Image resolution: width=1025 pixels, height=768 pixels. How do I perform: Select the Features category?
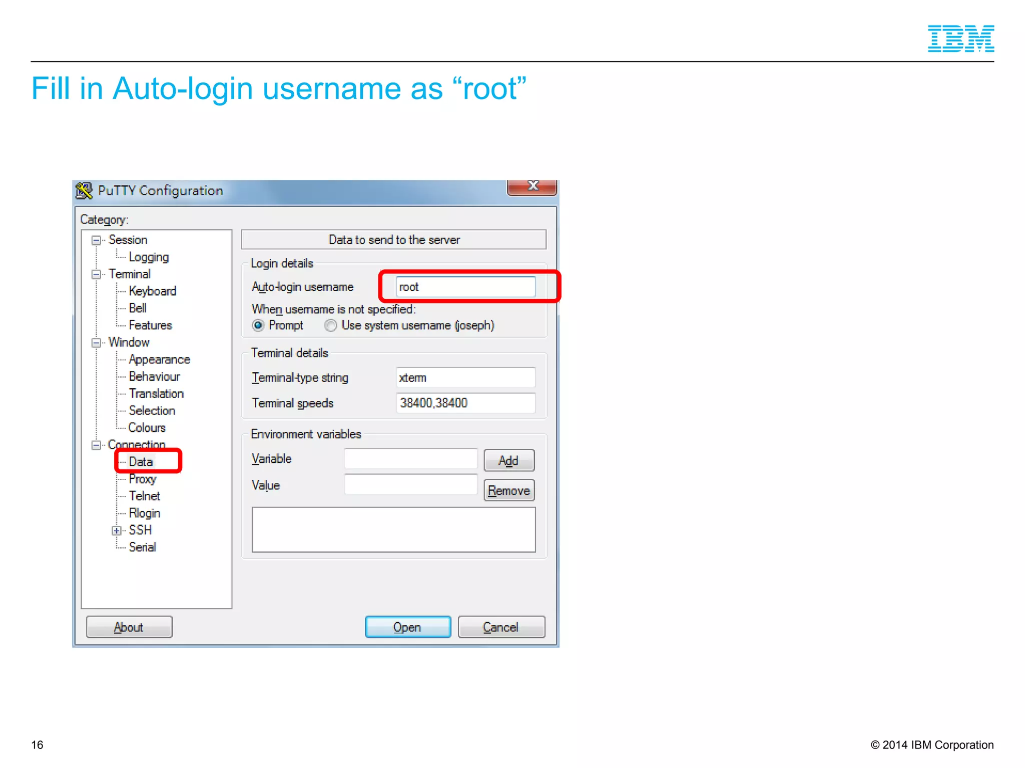tap(150, 325)
